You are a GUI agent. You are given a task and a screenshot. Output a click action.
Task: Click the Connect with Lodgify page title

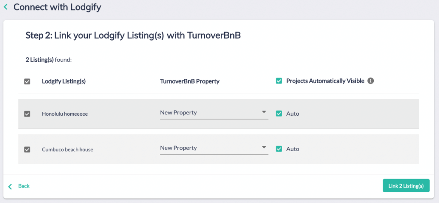pos(57,7)
